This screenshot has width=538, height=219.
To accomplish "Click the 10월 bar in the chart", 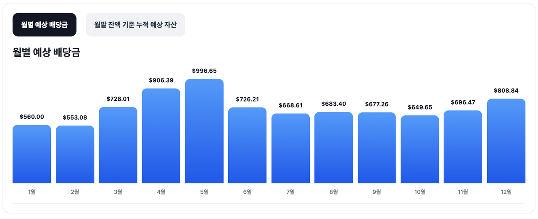I will click(420, 150).
